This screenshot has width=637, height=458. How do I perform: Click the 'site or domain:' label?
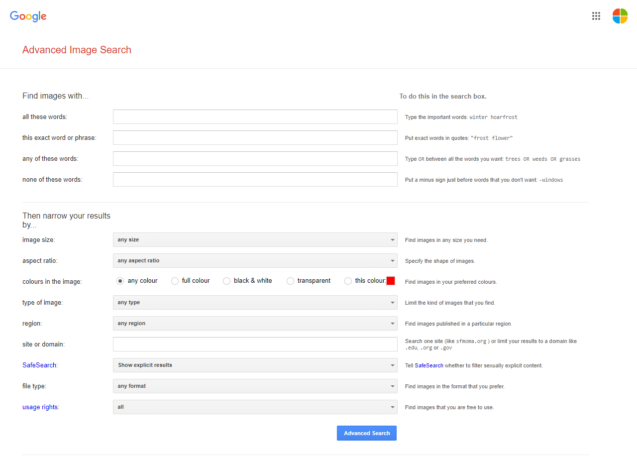(43, 344)
